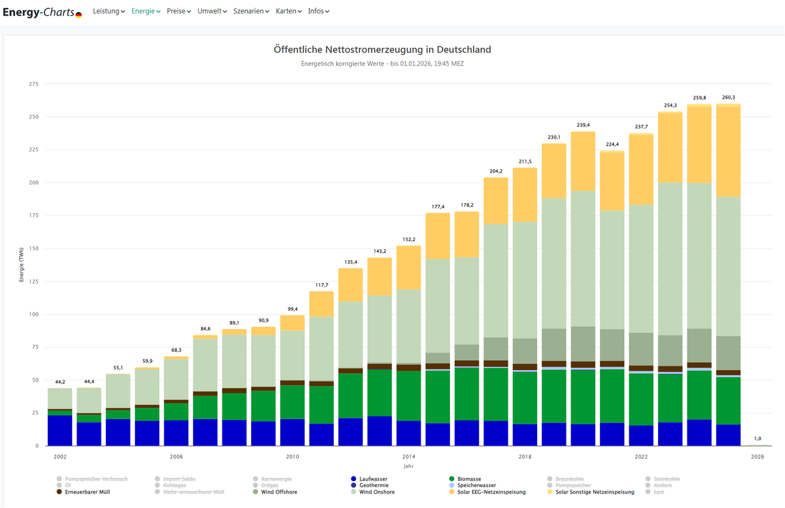
Task: Click the Biomasse green legend marker
Action: click(x=452, y=479)
